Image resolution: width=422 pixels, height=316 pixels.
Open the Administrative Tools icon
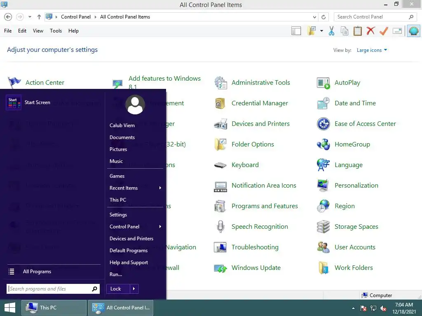(220, 82)
